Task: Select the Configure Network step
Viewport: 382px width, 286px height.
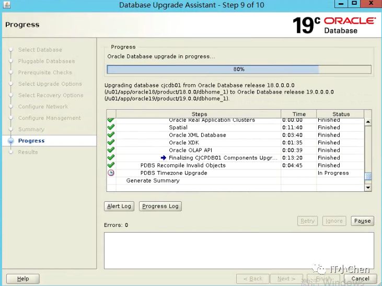Action: point(43,107)
